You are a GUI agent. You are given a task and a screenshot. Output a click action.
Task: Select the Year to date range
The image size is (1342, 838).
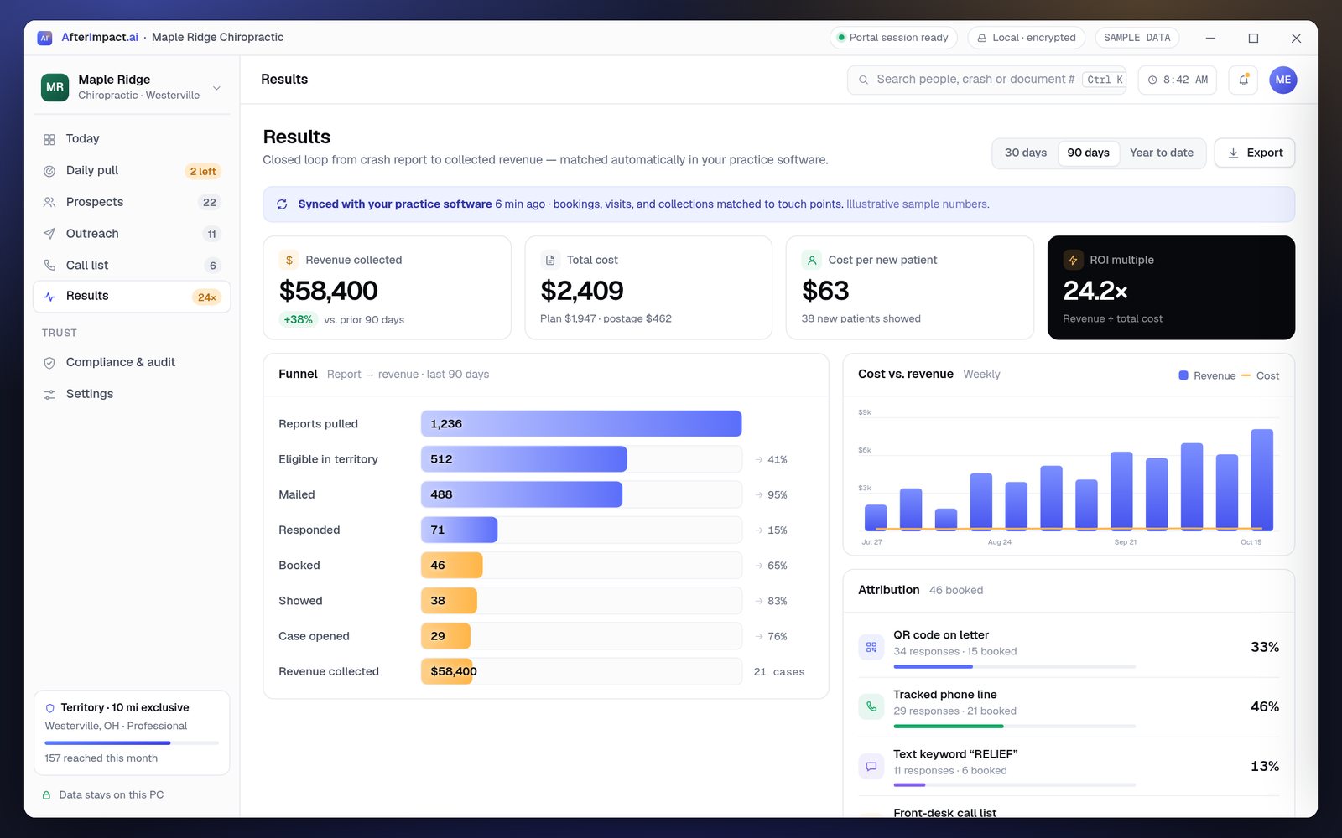(x=1161, y=153)
